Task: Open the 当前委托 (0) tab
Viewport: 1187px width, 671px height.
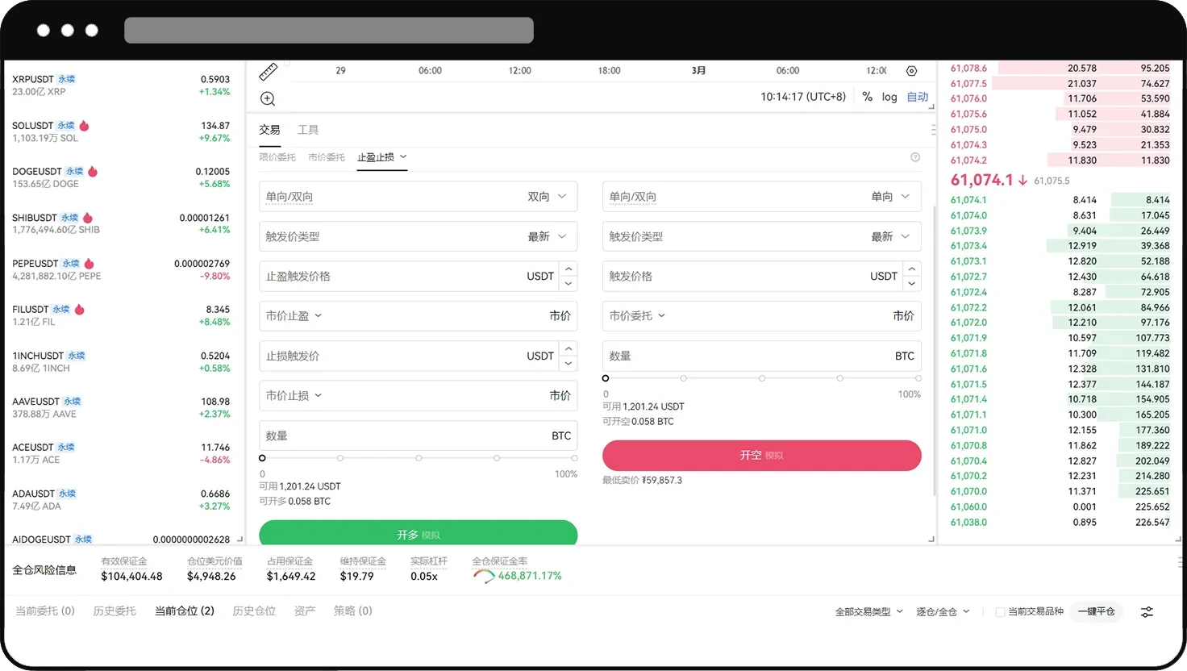Action: 45,611
